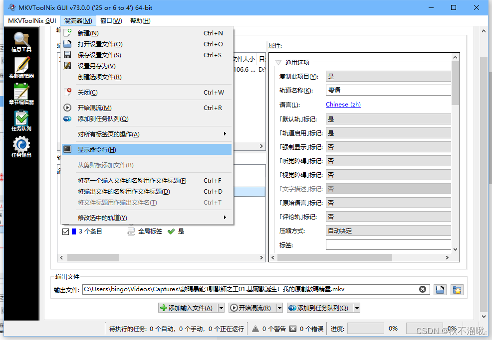The height and width of the screenshot is (340, 492).
Task: Click the 标签 input field
Action: point(388,244)
